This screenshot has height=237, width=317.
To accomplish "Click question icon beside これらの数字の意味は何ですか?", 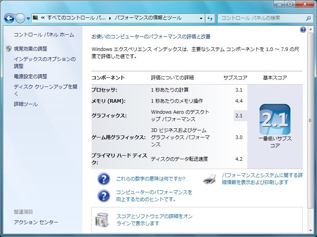I will pyautogui.click(x=104, y=179).
